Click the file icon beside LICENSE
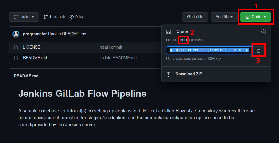Viewport: 279px width, 143px height. pyautogui.click(x=16, y=47)
